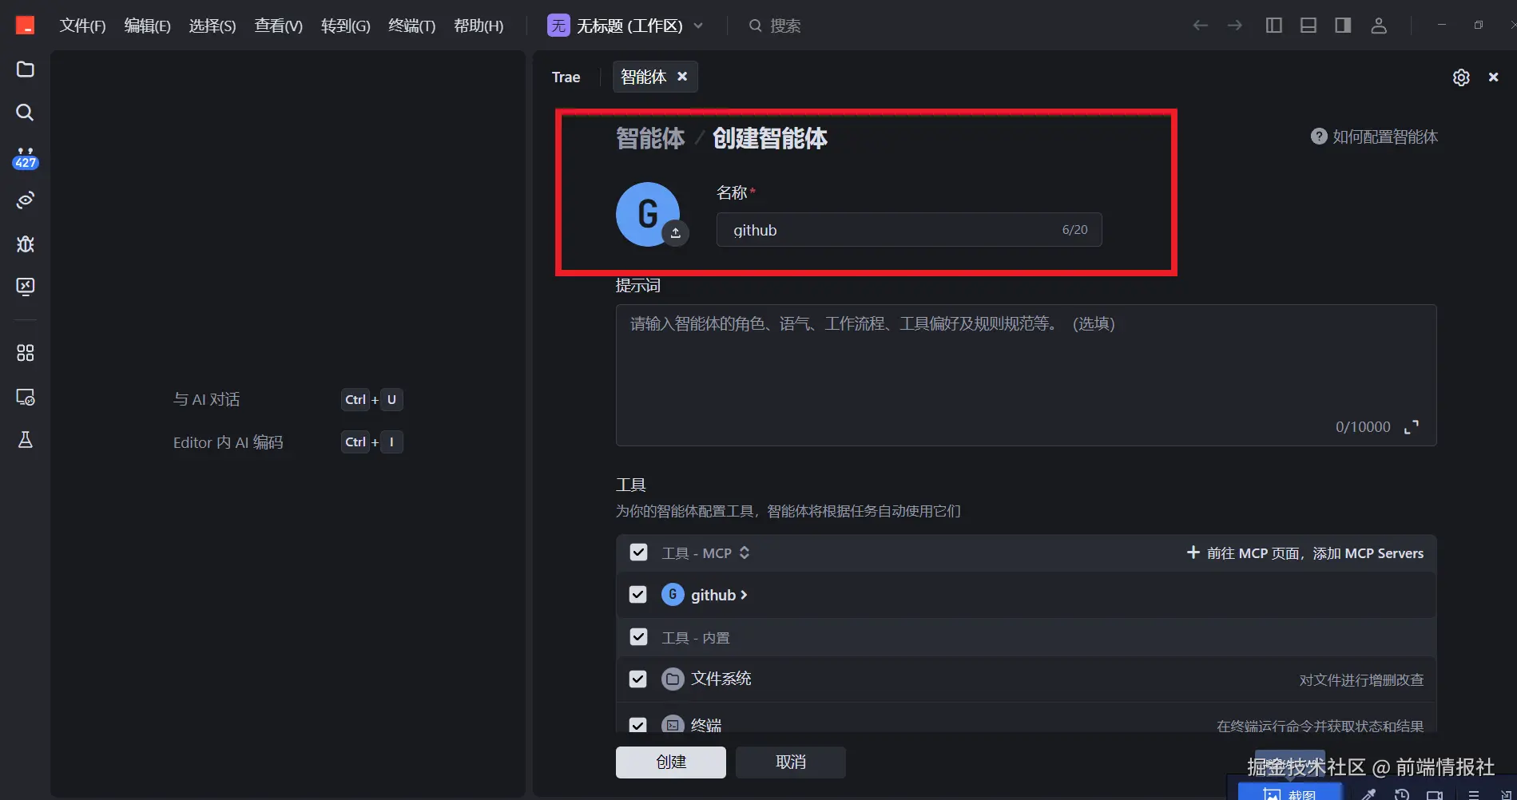Open the 转到(G) menu
Image resolution: width=1517 pixels, height=800 pixels.
pyautogui.click(x=346, y=26)
